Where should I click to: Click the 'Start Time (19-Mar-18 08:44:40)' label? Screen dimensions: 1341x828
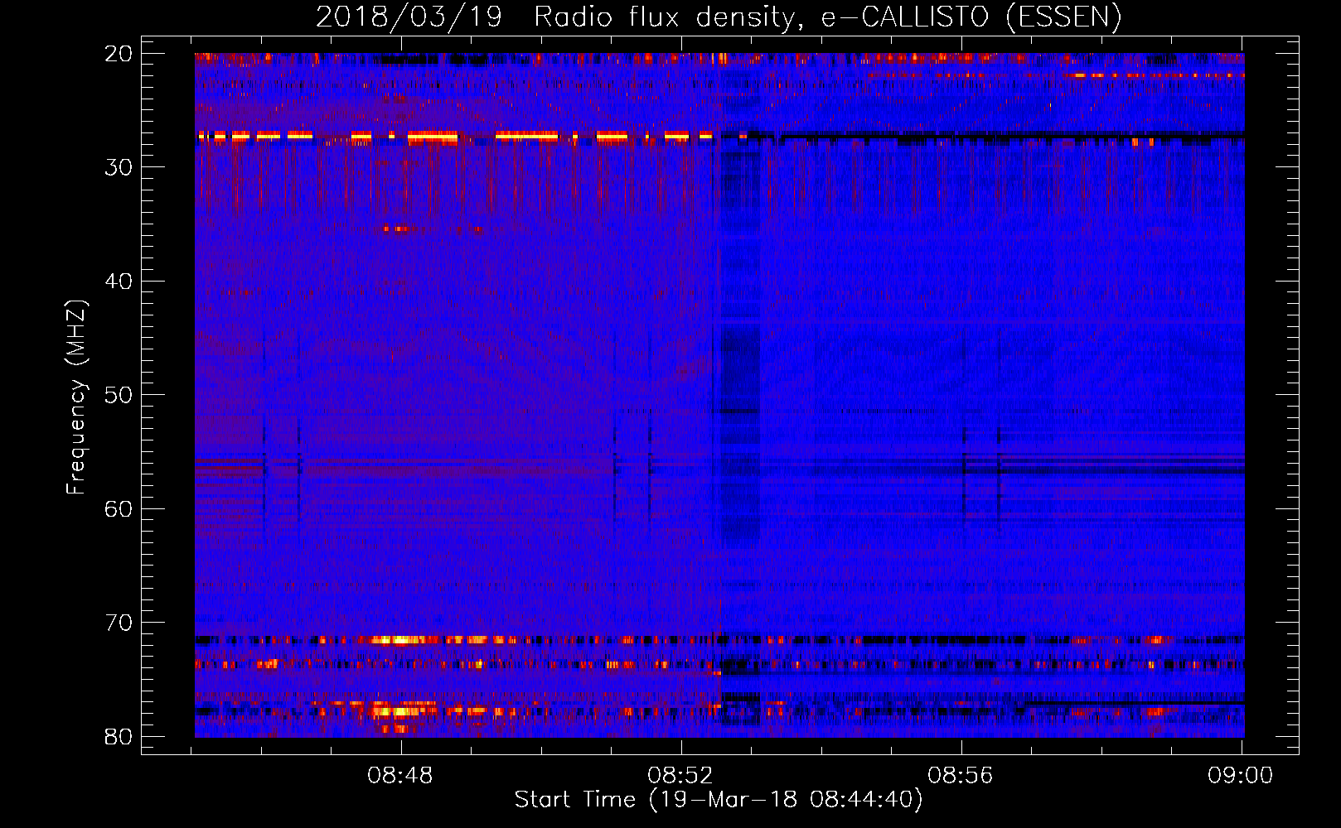point(719,800)
